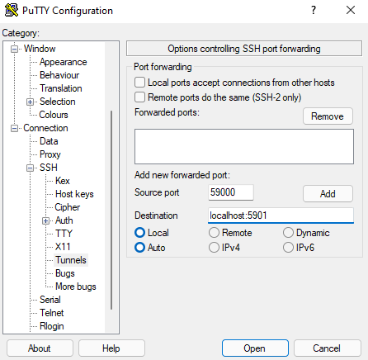Click the PuTTY icon in title bar
Image resolution: width=368 pixels, height=360 pixels.
tap(12, 11)
